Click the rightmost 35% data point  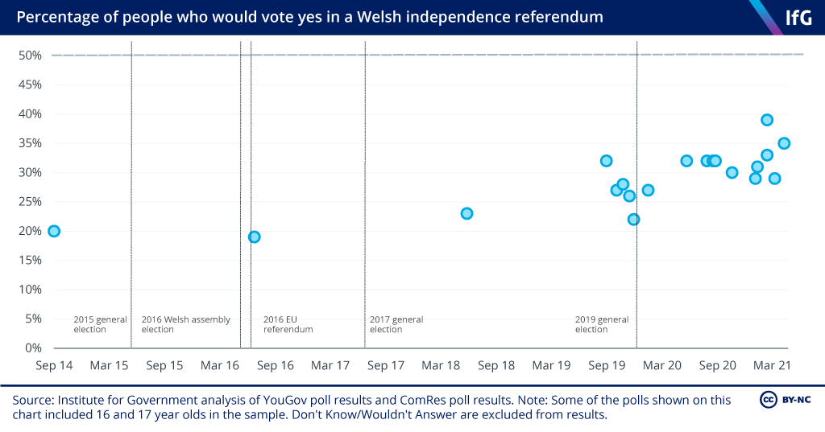(x=784, y=143)
